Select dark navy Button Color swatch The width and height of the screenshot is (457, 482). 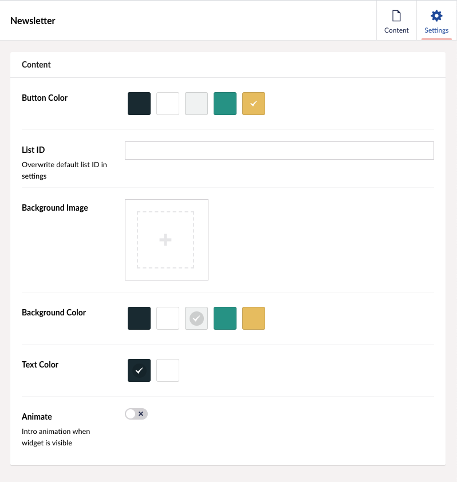pos(139,104)
